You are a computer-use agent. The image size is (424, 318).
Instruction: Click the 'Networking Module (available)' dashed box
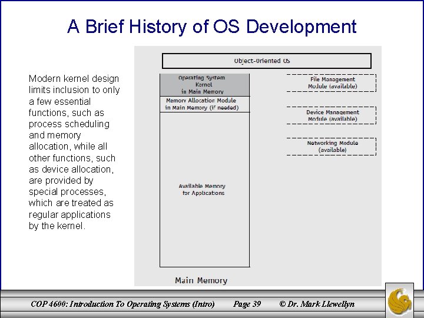[x=331, y=147]
